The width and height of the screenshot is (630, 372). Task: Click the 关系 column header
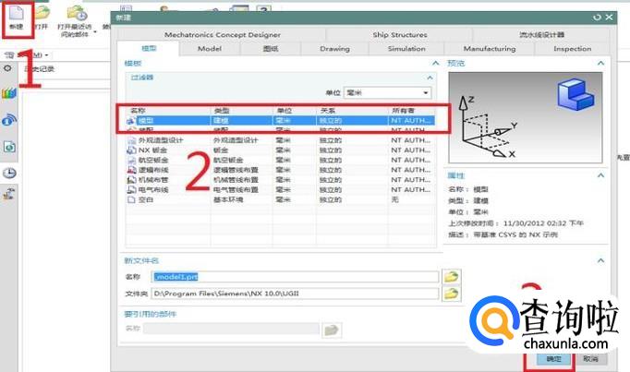352,111
